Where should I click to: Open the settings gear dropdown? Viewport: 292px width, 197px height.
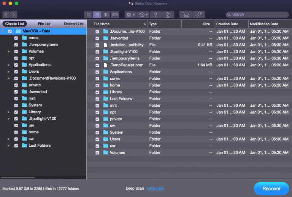click(x=130, y=14)
